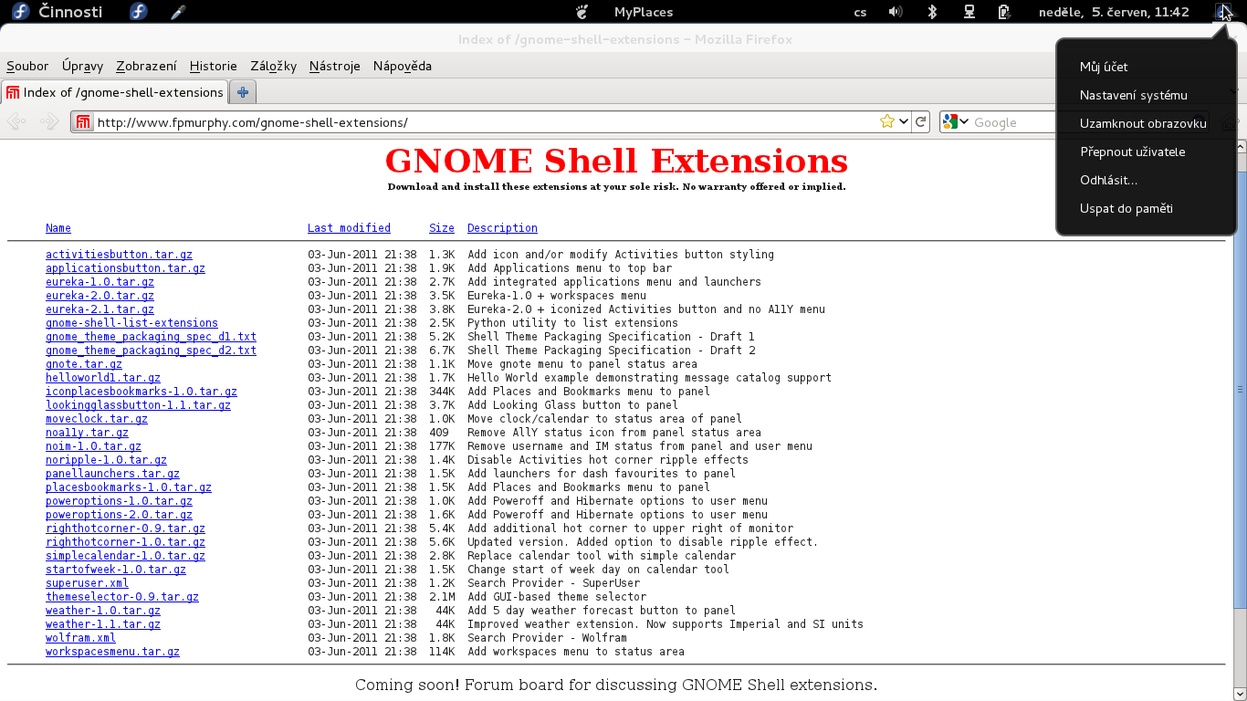
Task: Click the forward arrow navigation button
Action: click(x=49, y=121)
